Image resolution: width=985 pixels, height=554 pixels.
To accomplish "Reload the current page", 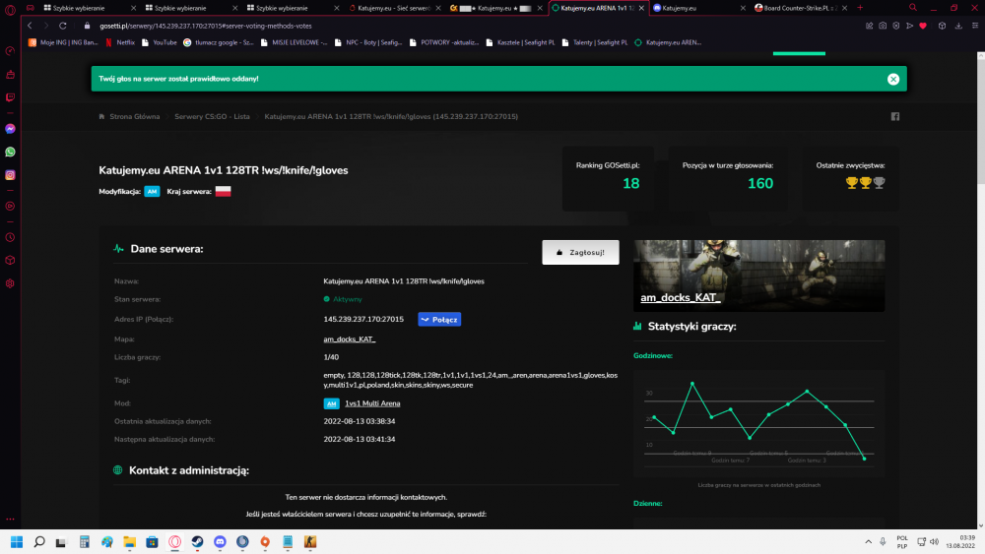I will pos(63,26).
